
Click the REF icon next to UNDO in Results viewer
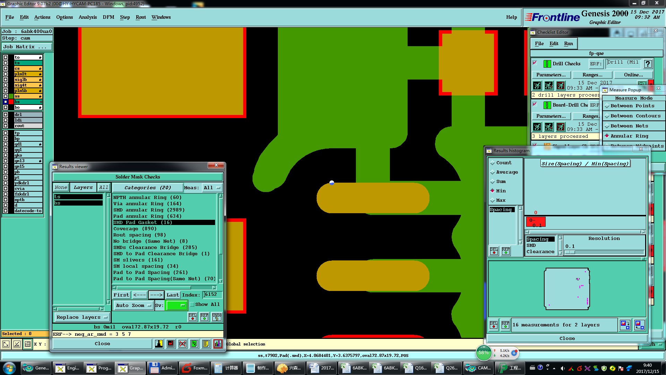click(204, 317)
